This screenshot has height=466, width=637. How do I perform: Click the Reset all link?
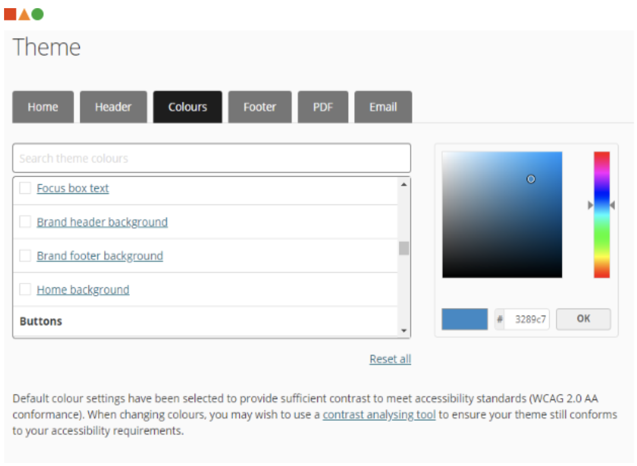click(390, 359)
